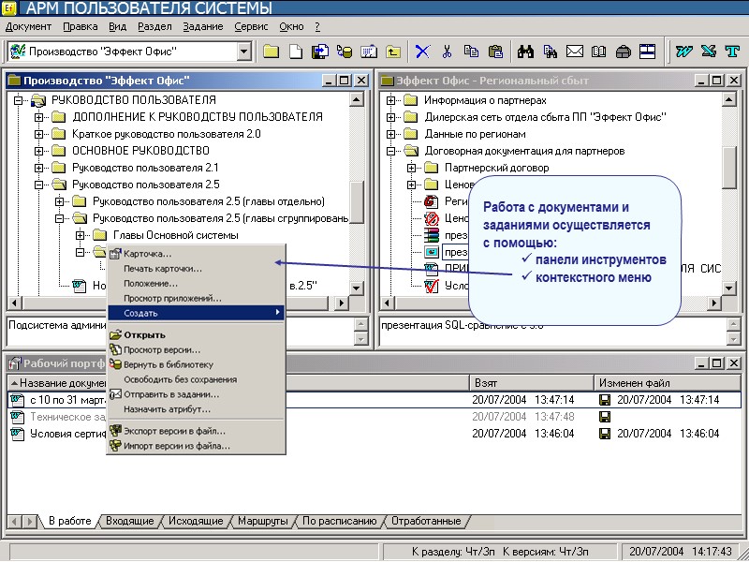Click the briefcase portfolio toolbar icon
Viewport: 749px width, 562px height.
coord(623,52)
